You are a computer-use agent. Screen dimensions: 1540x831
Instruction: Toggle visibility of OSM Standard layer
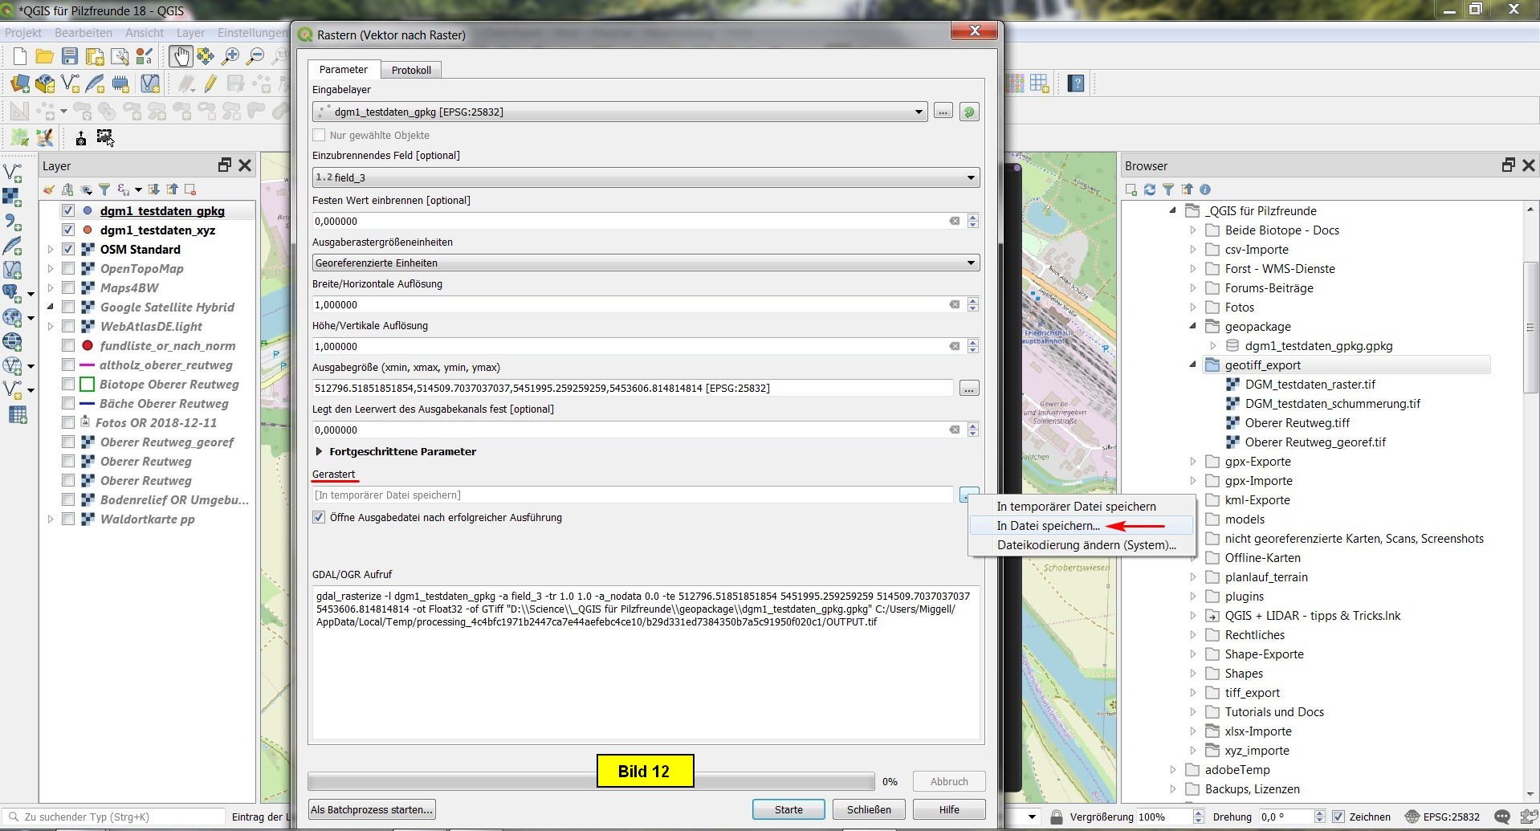coord(68,250)
